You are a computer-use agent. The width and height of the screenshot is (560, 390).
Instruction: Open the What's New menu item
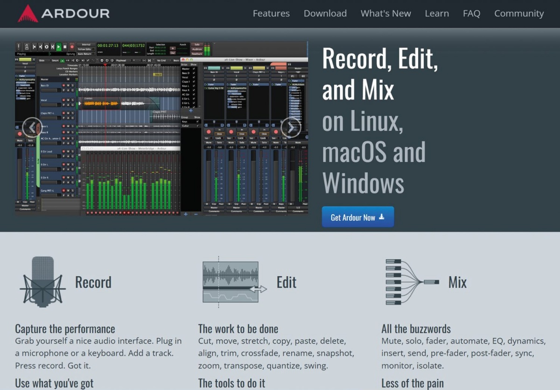(386, 14)
